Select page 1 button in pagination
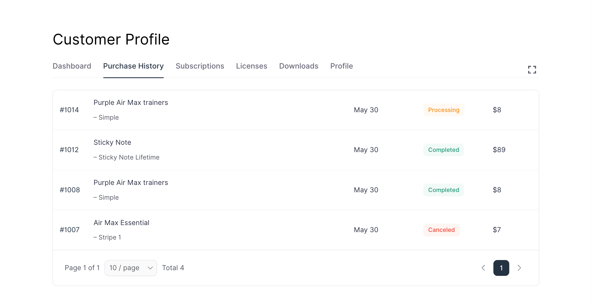 tap(501, 268)
